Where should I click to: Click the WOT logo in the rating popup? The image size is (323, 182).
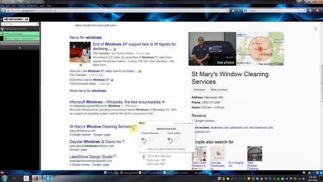coord(142,123)
